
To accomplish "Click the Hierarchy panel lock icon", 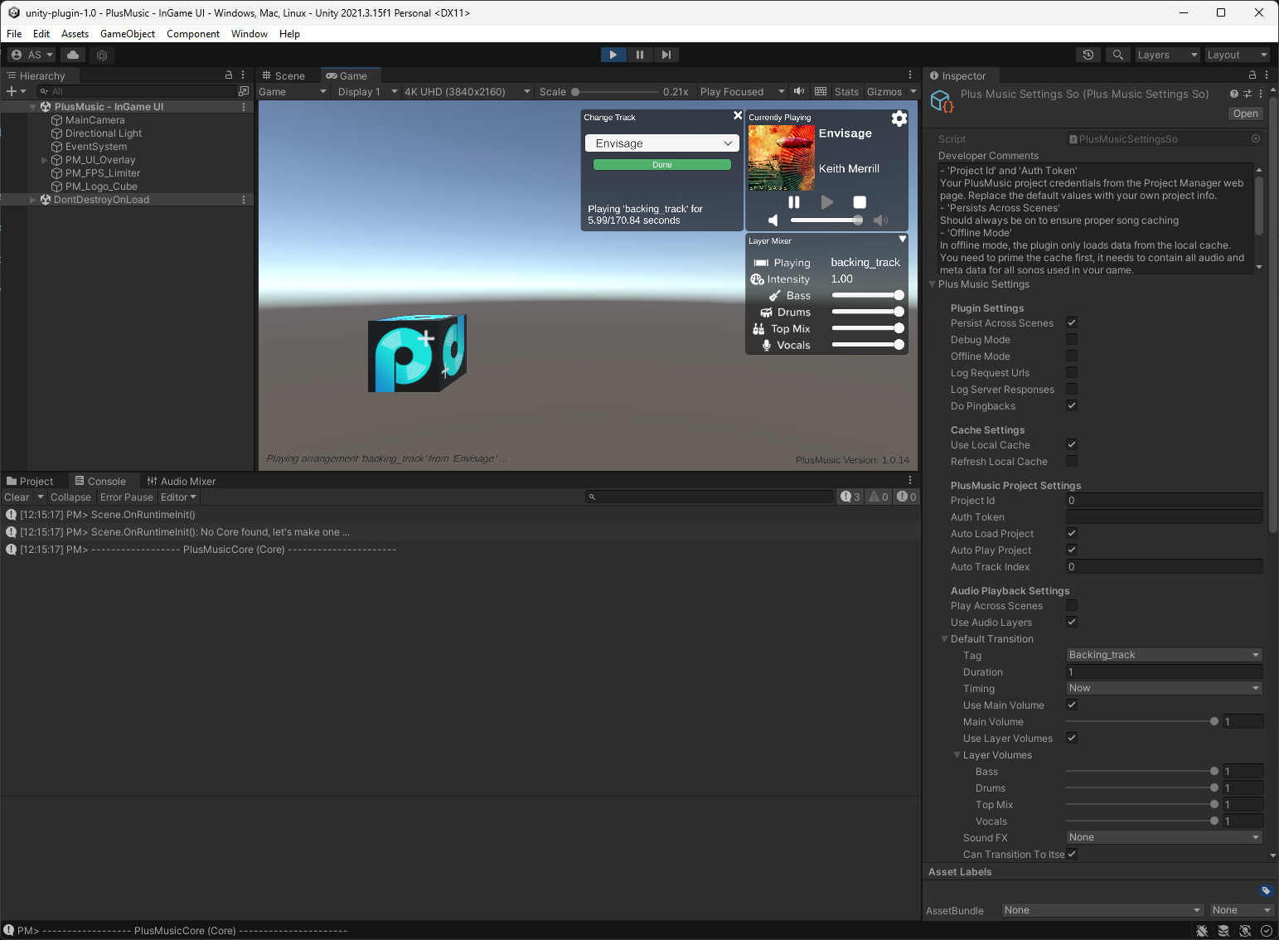I will [x=229, y=75].
